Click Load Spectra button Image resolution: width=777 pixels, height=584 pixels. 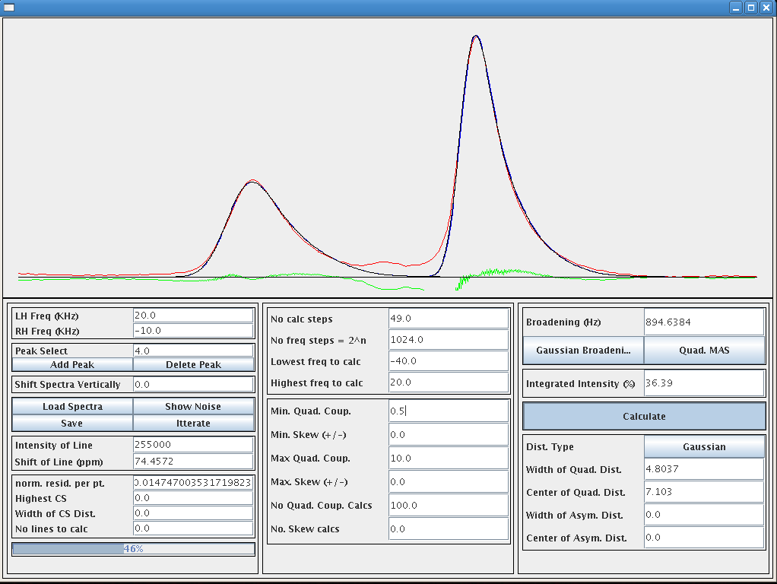pos(72,407)
